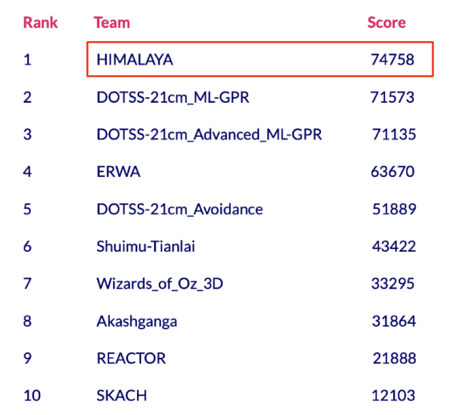
Task: Select the rank number 9
Action: pyautogui.click(x=28, y=358)
